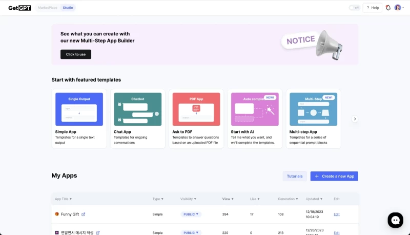410x235 pixels.
Task: Sort by View column
Action: pyautogui.click(x=228, y=199)
